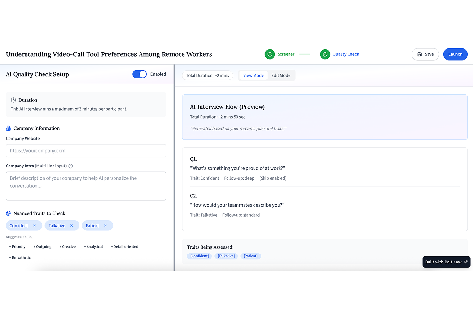
Task: Click the building icon beside Company Information
Action: click(9, 128)
